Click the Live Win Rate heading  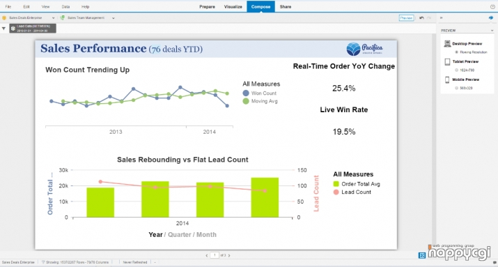(344, 109)
